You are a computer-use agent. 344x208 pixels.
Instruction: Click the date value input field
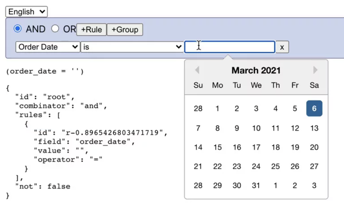point(230,47)
